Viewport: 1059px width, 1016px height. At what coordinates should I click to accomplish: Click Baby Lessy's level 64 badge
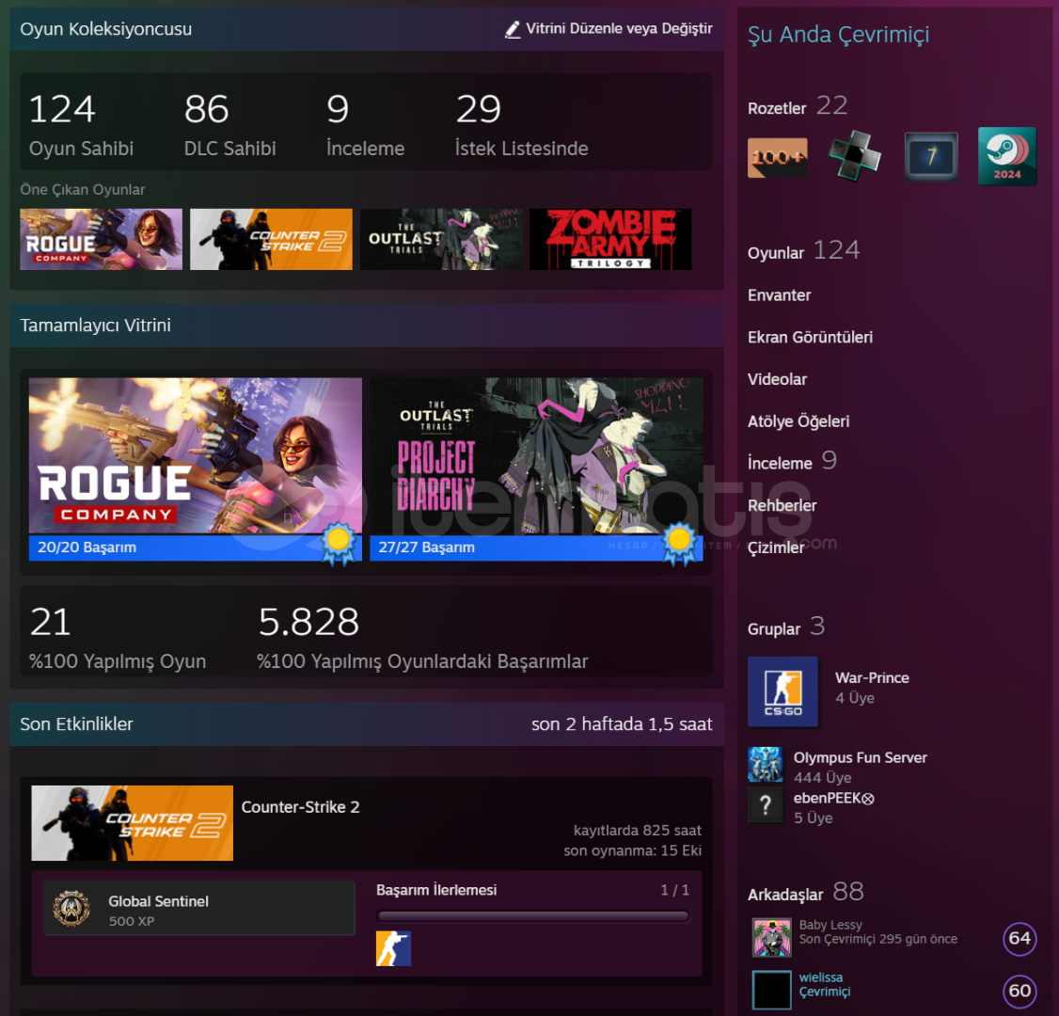coord(1019,938)
